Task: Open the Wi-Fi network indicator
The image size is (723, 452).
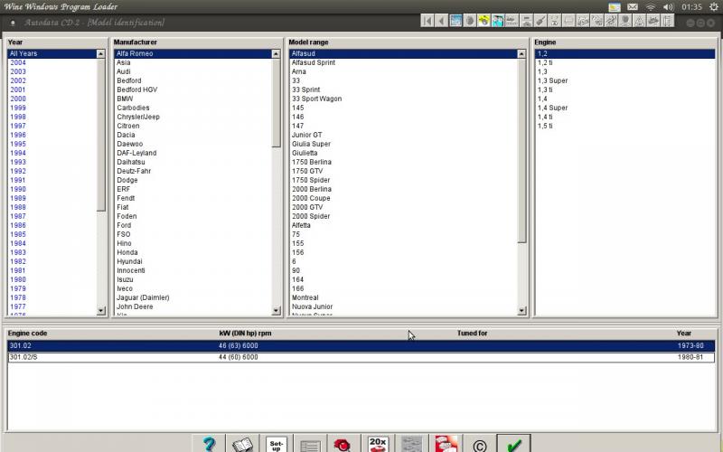Action: [651, 7]
